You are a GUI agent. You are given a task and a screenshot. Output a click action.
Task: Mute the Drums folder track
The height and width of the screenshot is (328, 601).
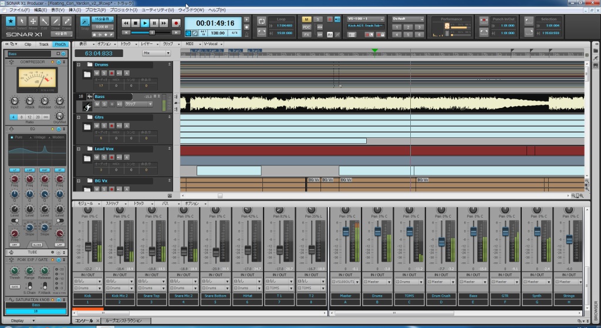97,73
